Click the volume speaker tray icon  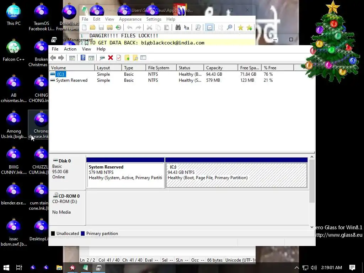(x=314, y=268)
